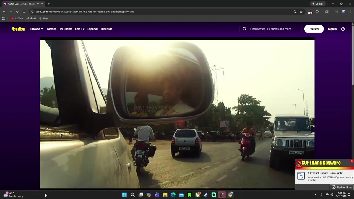Click the Sign In link
The image size is (354, 199).
click(332, 29)
